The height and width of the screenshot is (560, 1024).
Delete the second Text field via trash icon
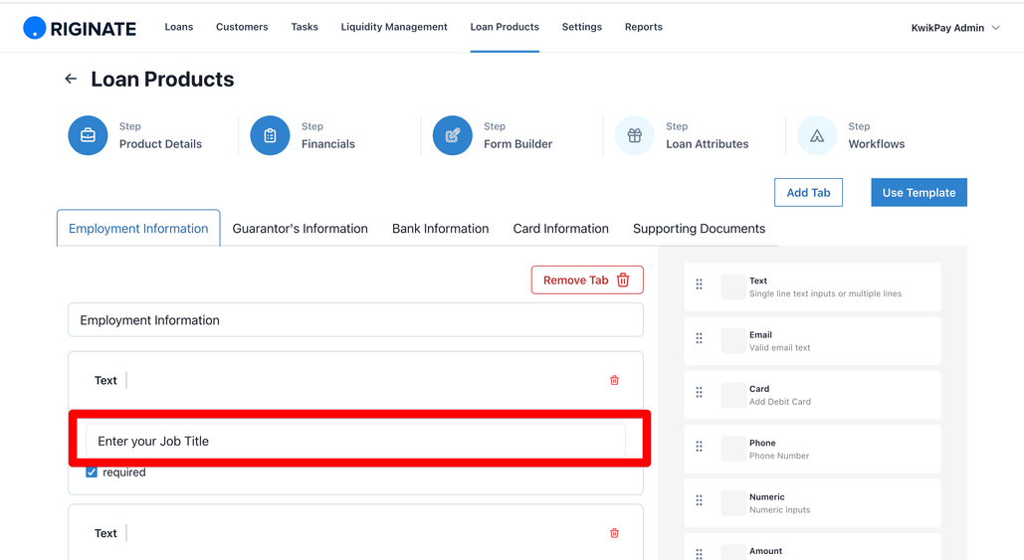click(x=614, y=532)
